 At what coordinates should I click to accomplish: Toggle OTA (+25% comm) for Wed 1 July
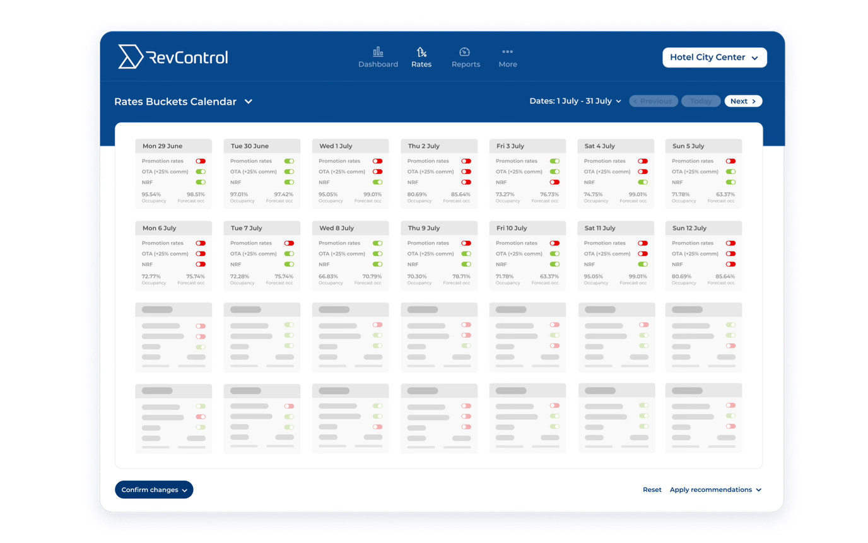[x=377, y=172]
